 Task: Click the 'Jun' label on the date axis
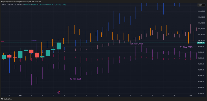[x=190, y=95]
